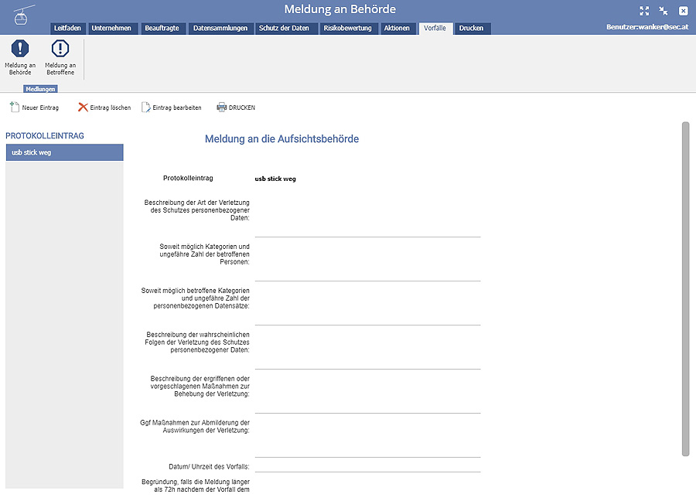Screen dimensions: 696x501
Task: Click the shrink window arrows icon
Action: (664, 11)
